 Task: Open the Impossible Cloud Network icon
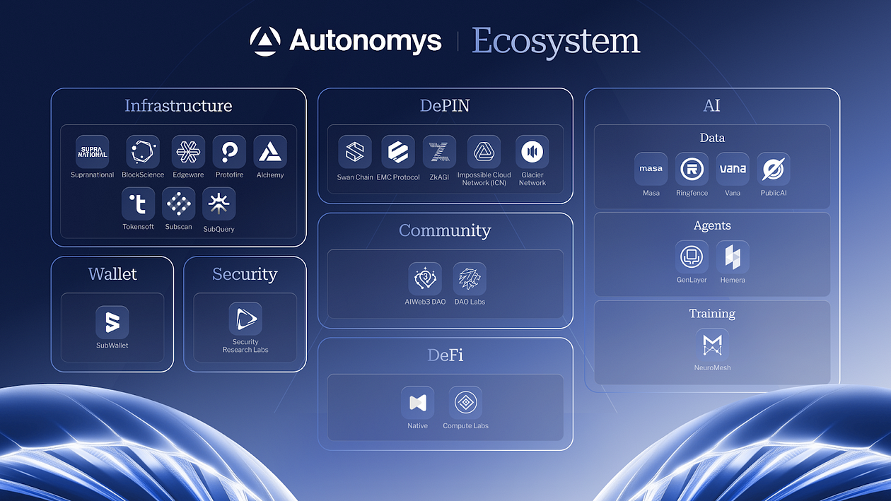tap(484, 152)
